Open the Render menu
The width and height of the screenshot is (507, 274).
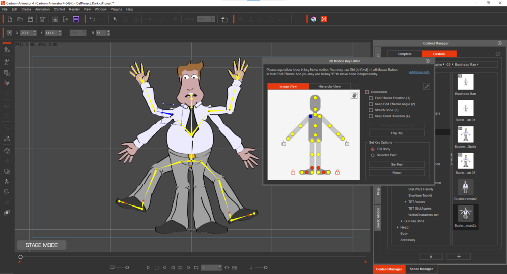tap(74, 9)
